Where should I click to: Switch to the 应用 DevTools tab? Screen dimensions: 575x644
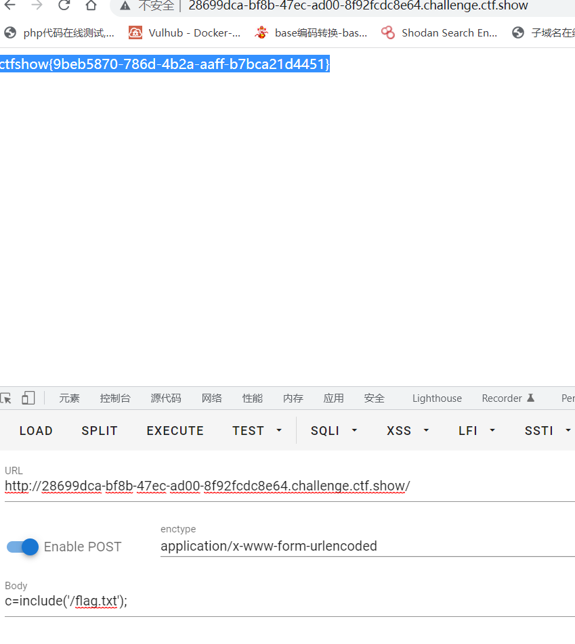tap(333, 398)
